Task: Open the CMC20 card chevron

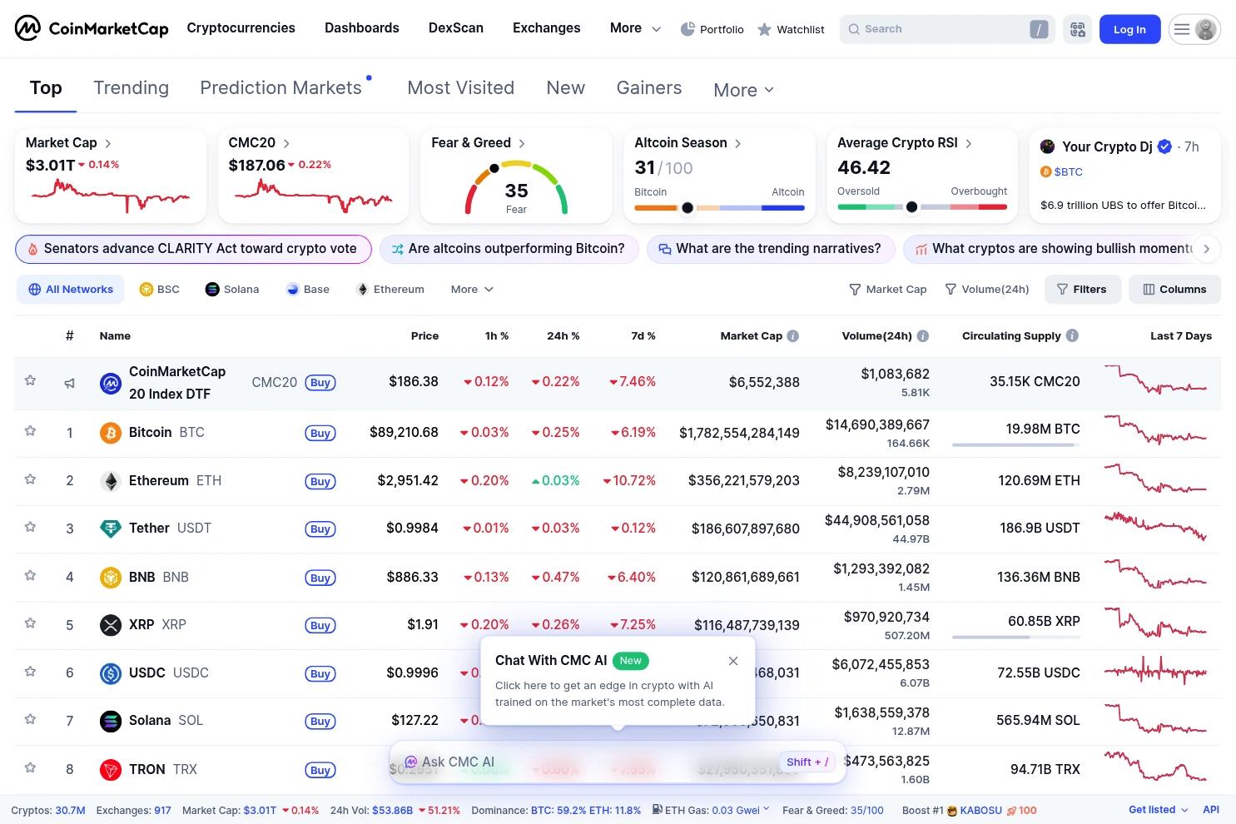Action: click(286, 143)
